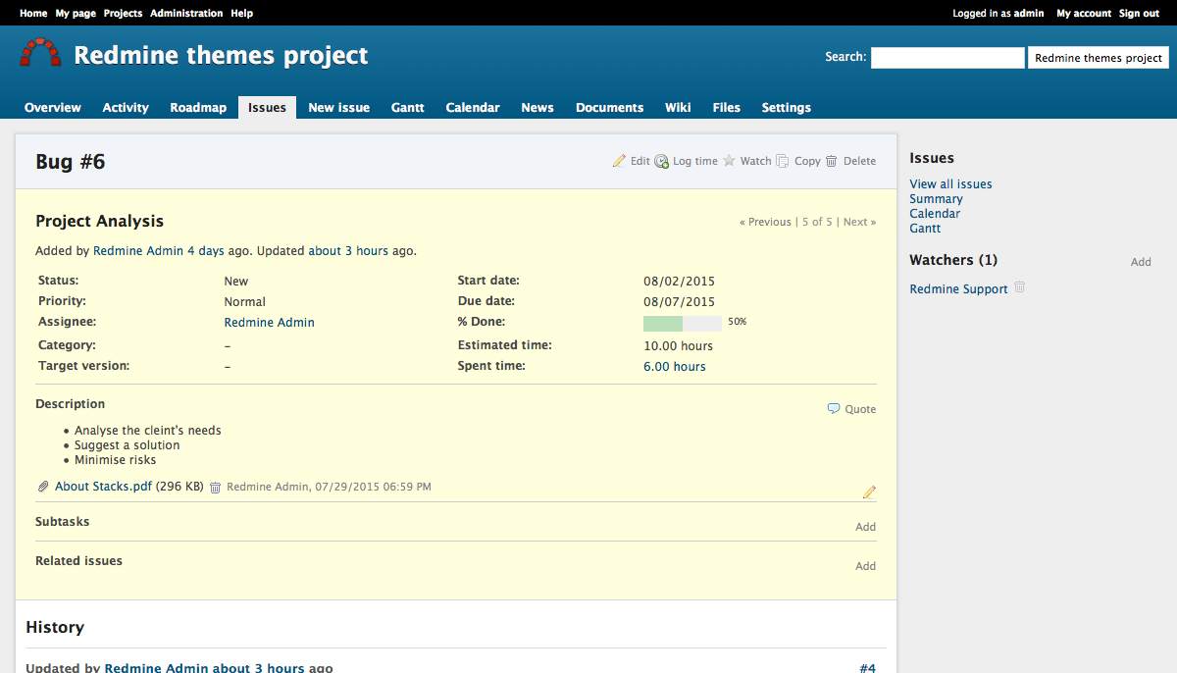Open Administration in top menu

coord(186,14)
